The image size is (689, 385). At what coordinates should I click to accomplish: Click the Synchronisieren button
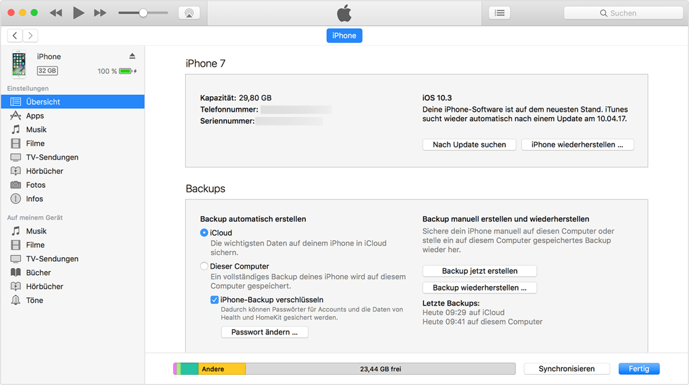coord(567,369)
